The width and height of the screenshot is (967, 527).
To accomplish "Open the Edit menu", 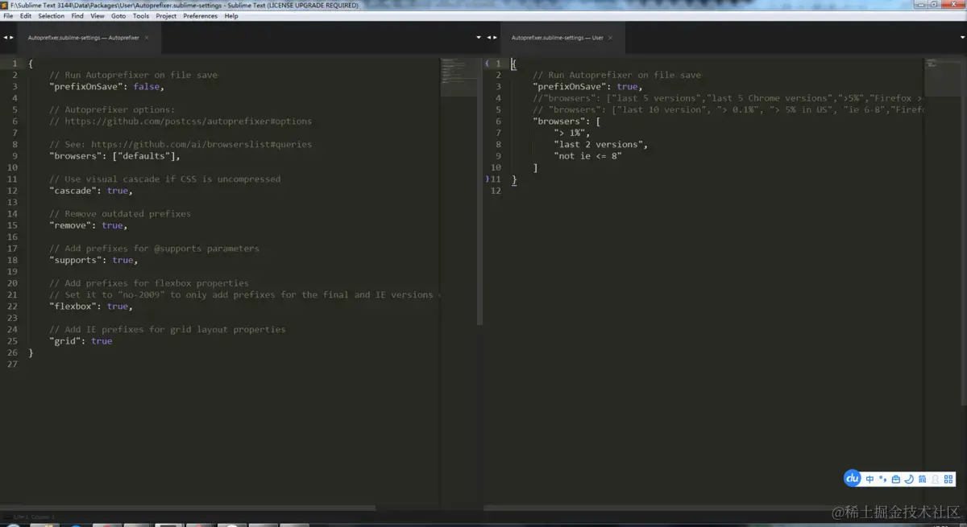I will [26, 16].
